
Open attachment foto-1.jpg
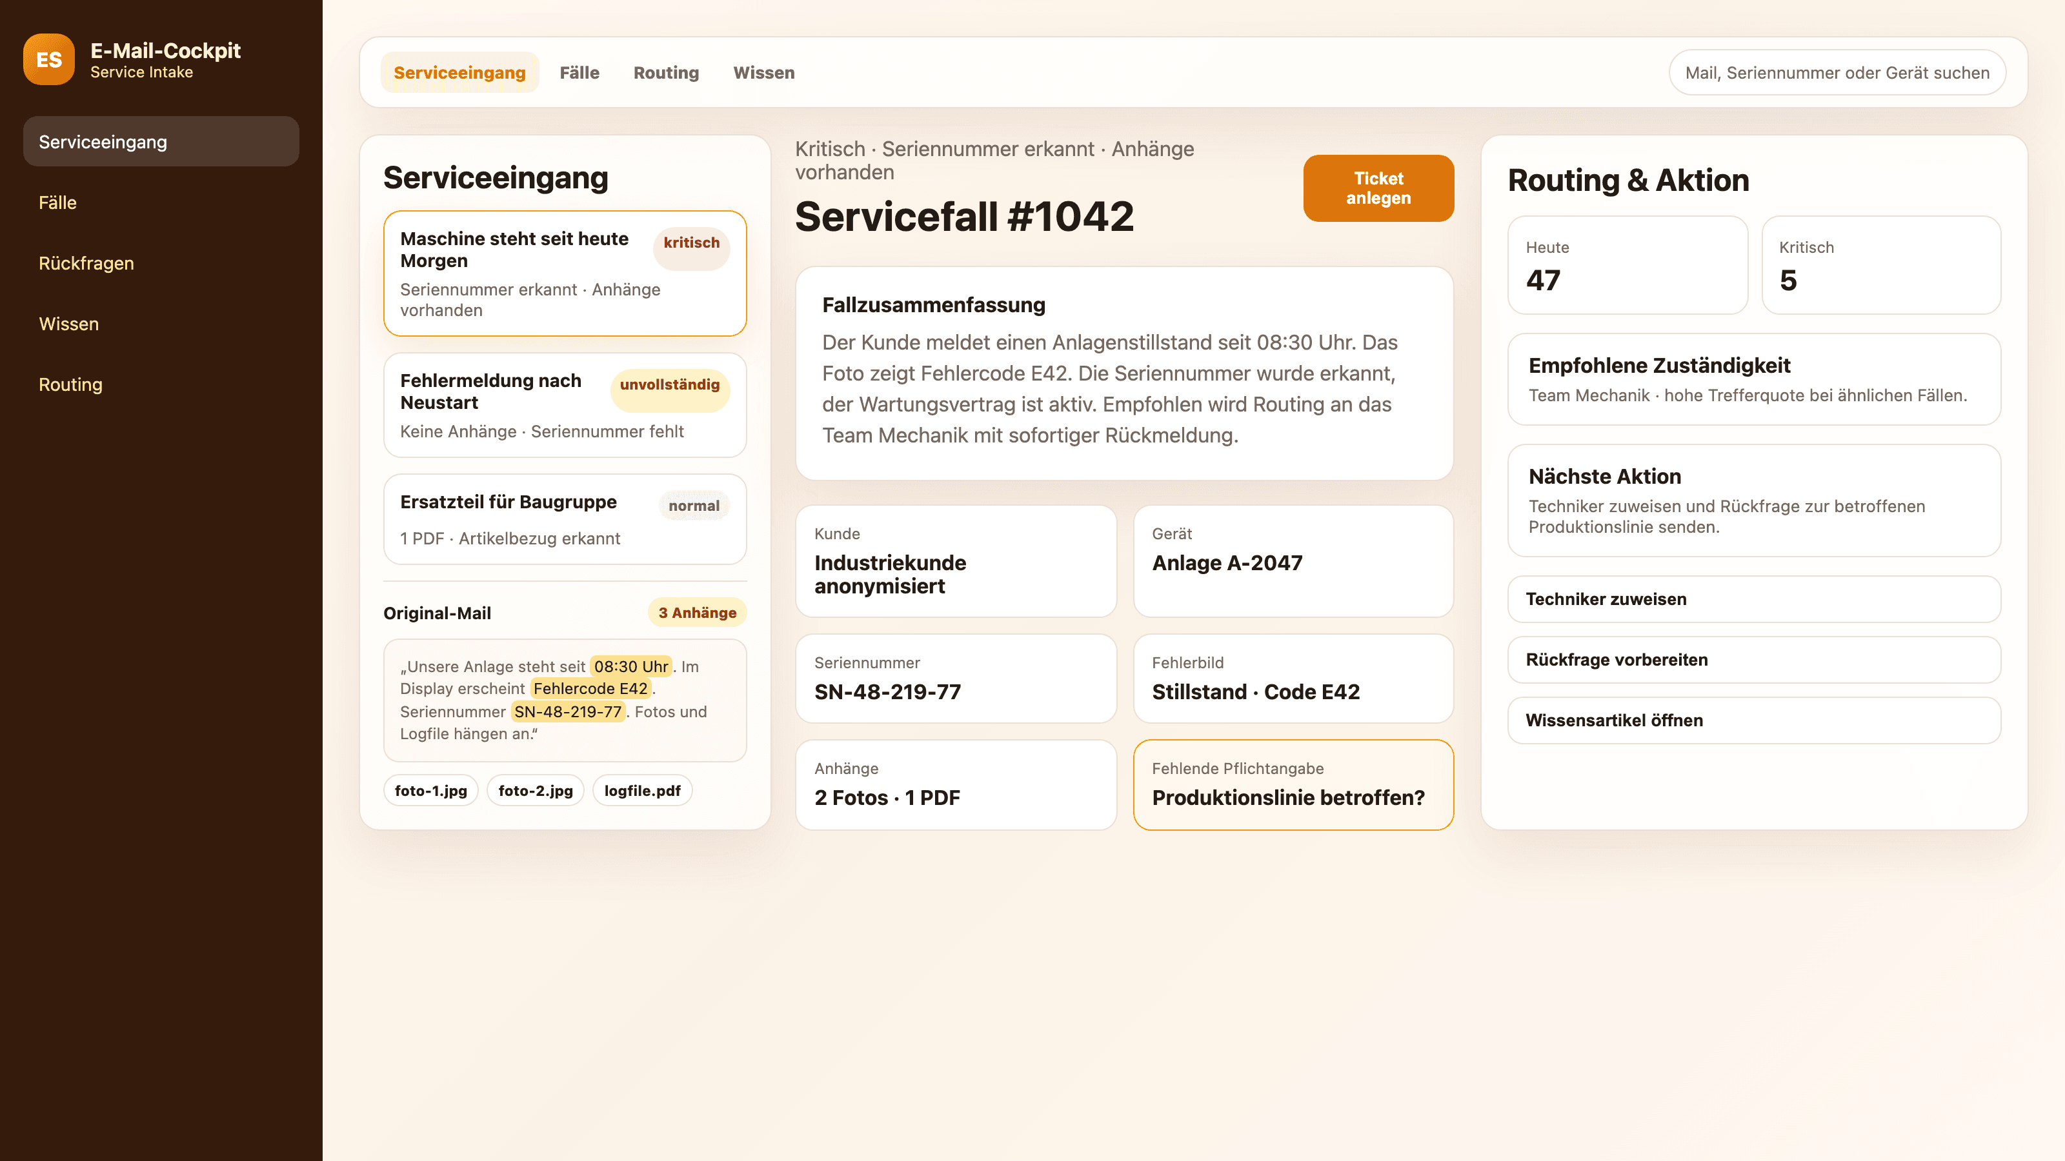430,791
